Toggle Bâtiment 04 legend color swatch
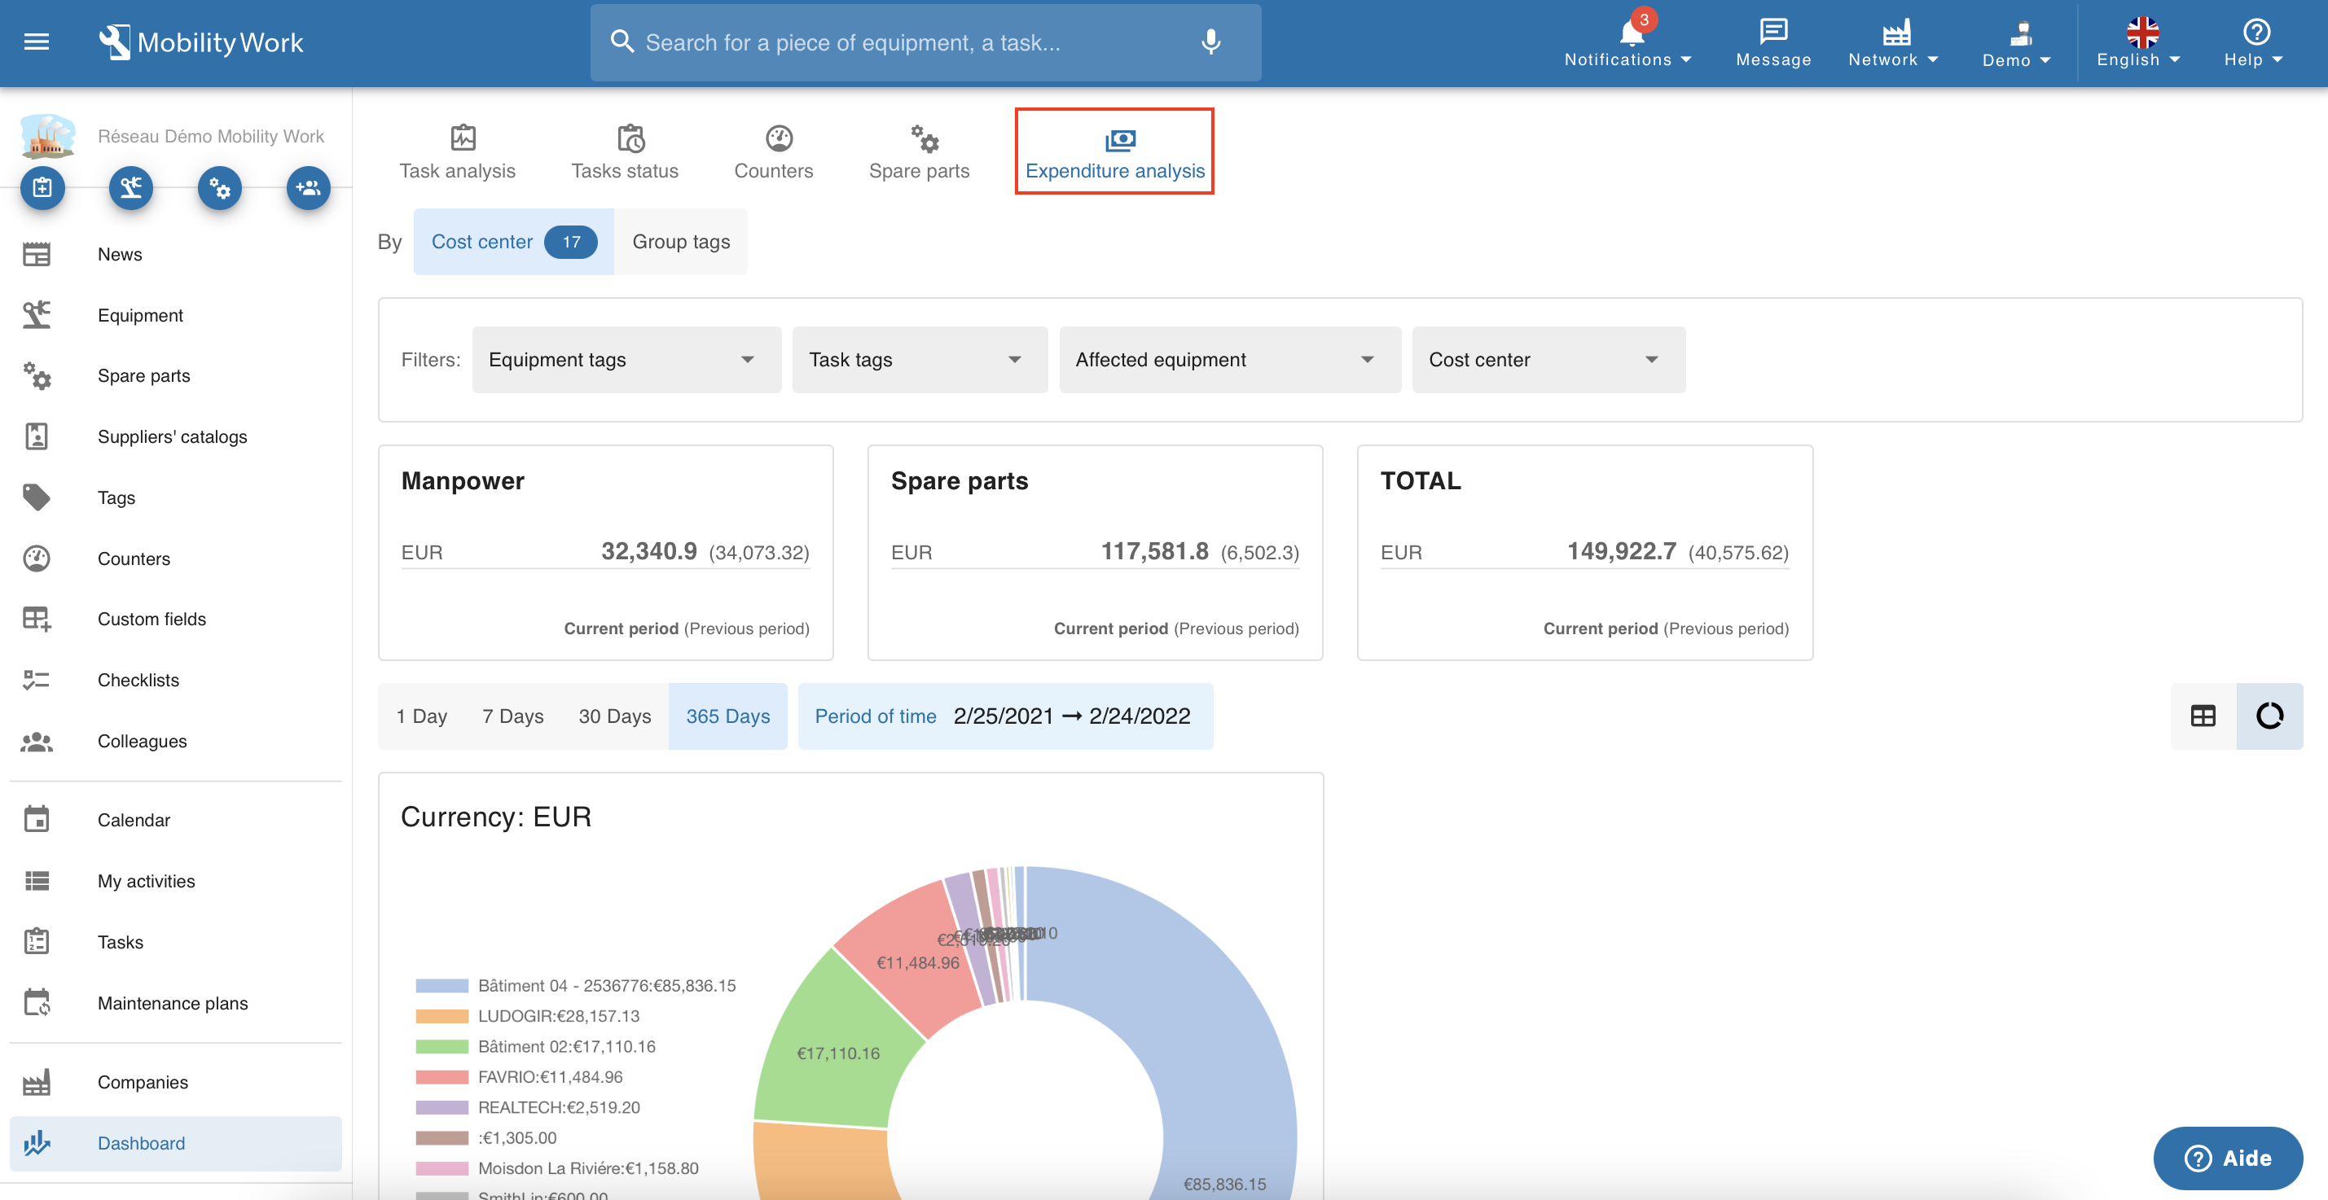This screenshot has width=2328, height=1200. 442,985
